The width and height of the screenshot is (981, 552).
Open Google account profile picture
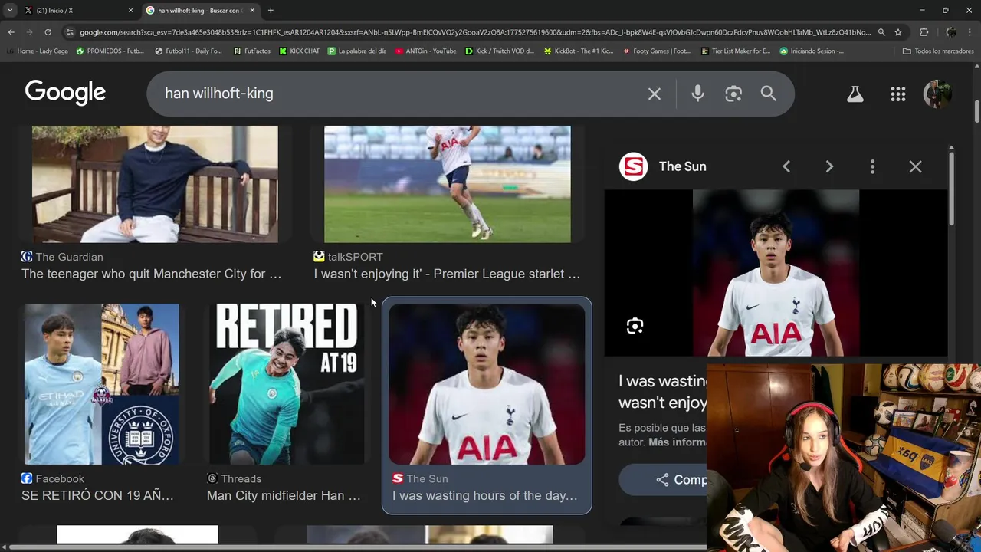click(x=937, y=94)
